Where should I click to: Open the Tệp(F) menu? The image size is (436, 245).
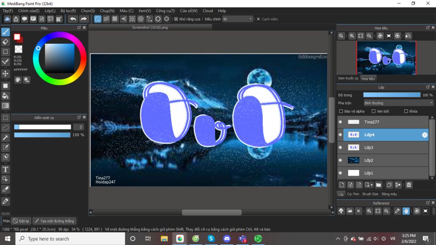8,11
